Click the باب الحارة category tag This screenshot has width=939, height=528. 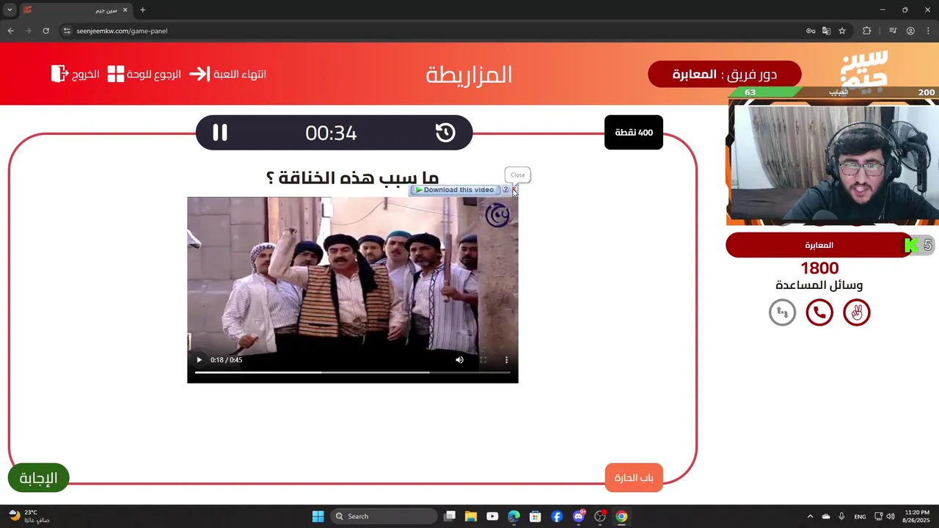tap(634, 478)
